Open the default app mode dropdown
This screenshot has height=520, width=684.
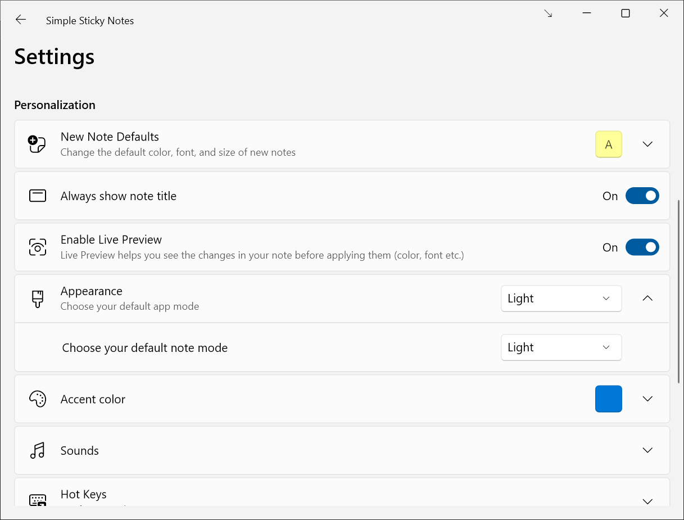point(561,299)
